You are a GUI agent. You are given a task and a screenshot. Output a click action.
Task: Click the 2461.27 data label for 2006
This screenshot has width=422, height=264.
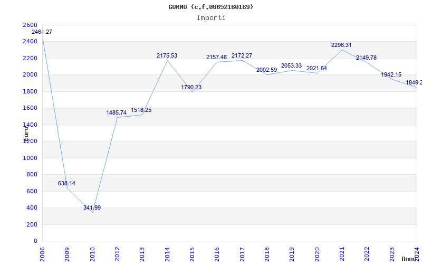(x=42, y=32)
